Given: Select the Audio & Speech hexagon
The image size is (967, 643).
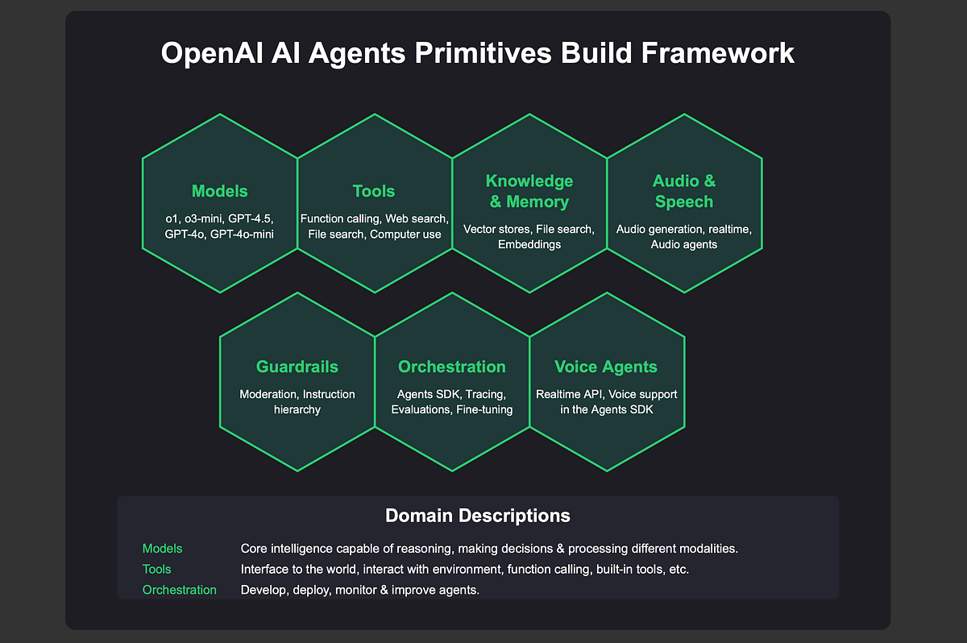Looking at the screenshot, I should (x=684, y=203).
